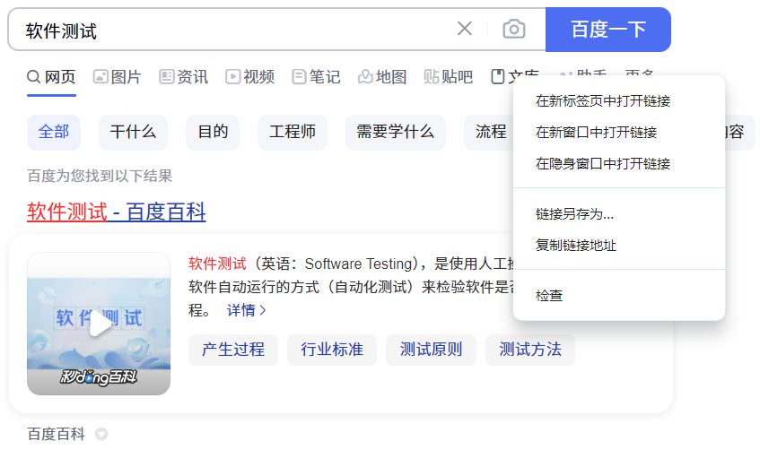Screen dimensions: 760x450
Task: Open the 产生过程 section tag
Action: point(233,350)
